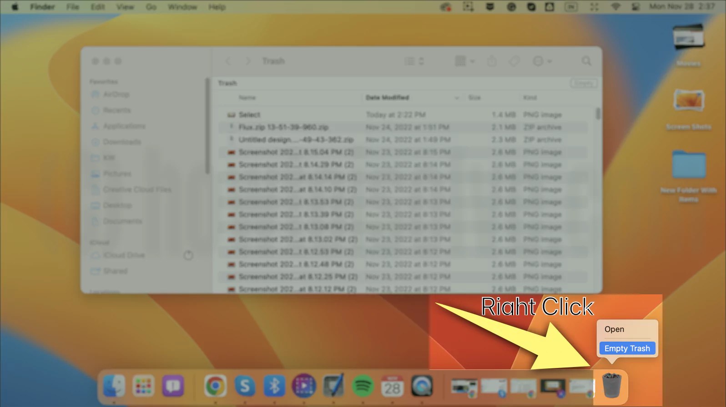
Task: Open the View menu
Action: point(125,7)
